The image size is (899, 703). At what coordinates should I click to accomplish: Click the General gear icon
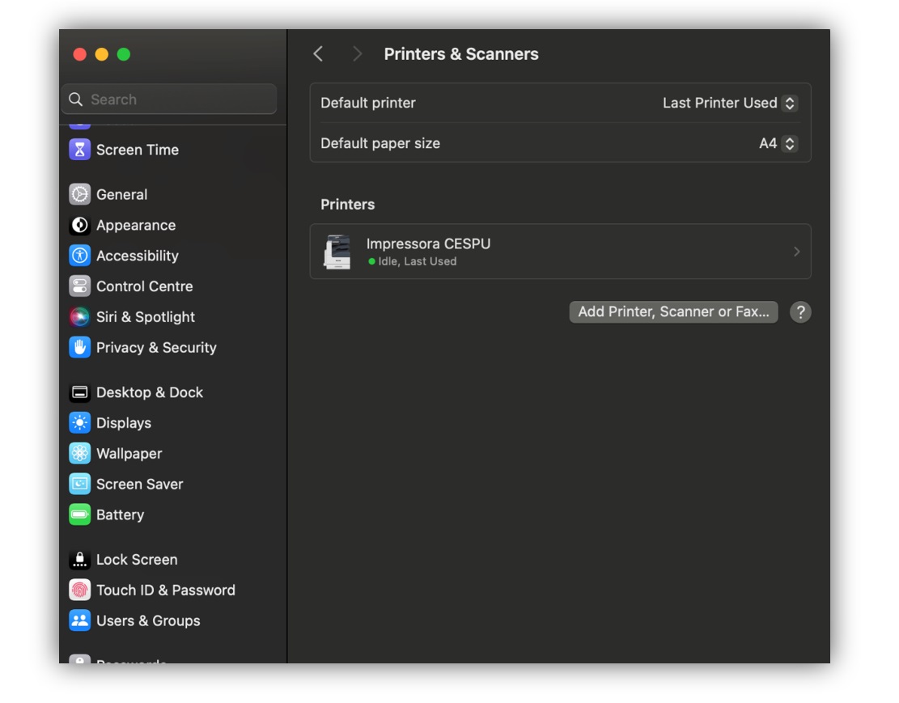point(79,194)
